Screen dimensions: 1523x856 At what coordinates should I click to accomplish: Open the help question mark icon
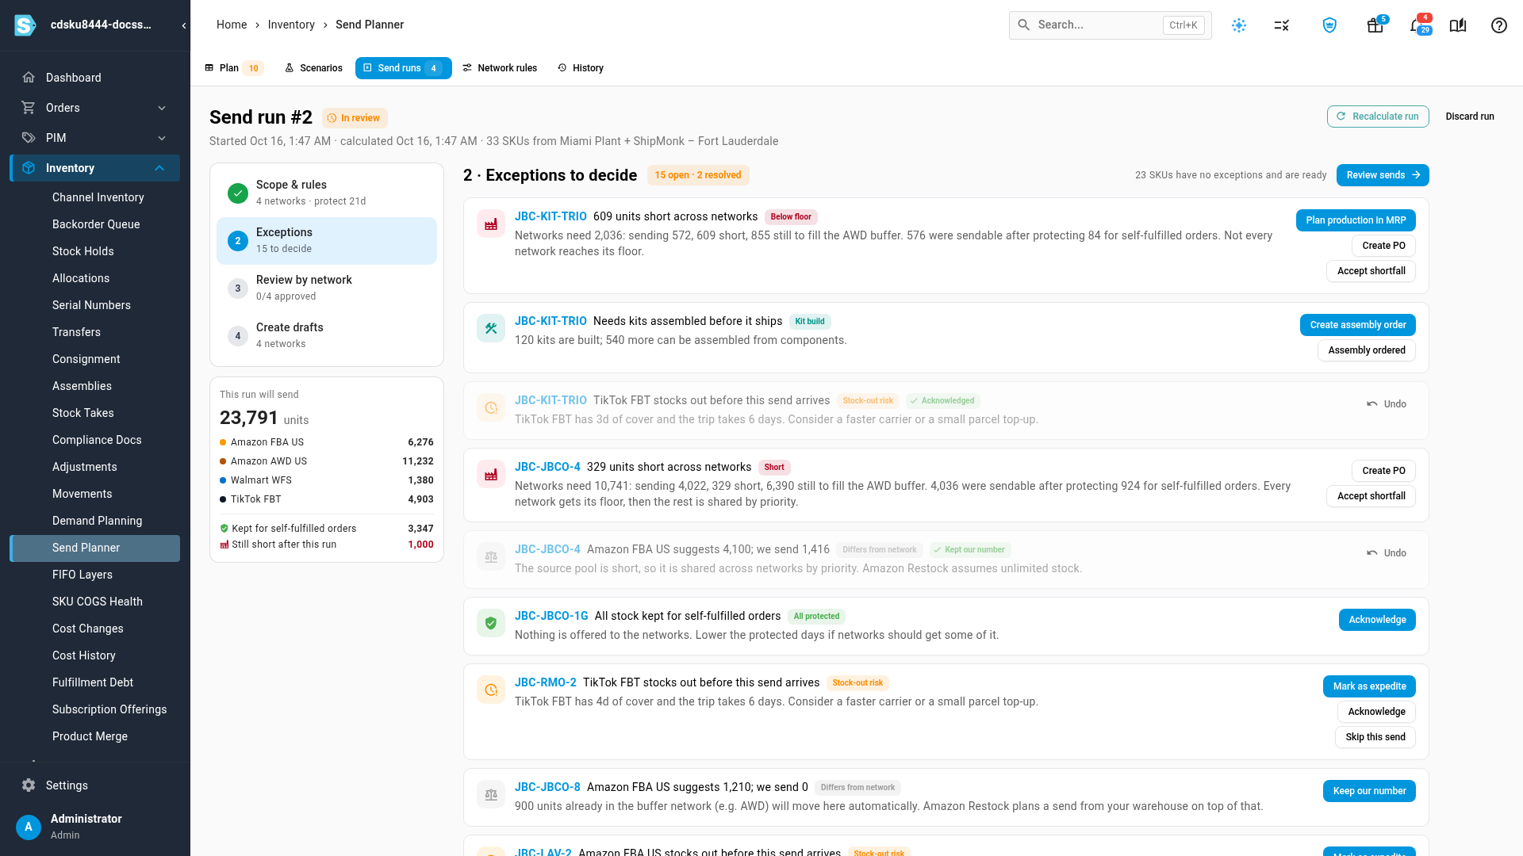coord(1499,25)
